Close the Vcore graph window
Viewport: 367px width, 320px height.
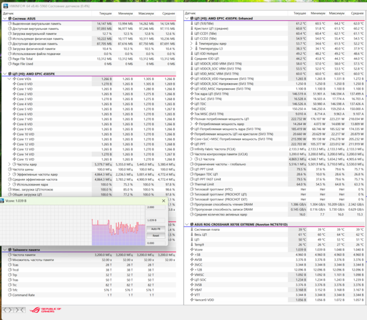click(163, 201)
